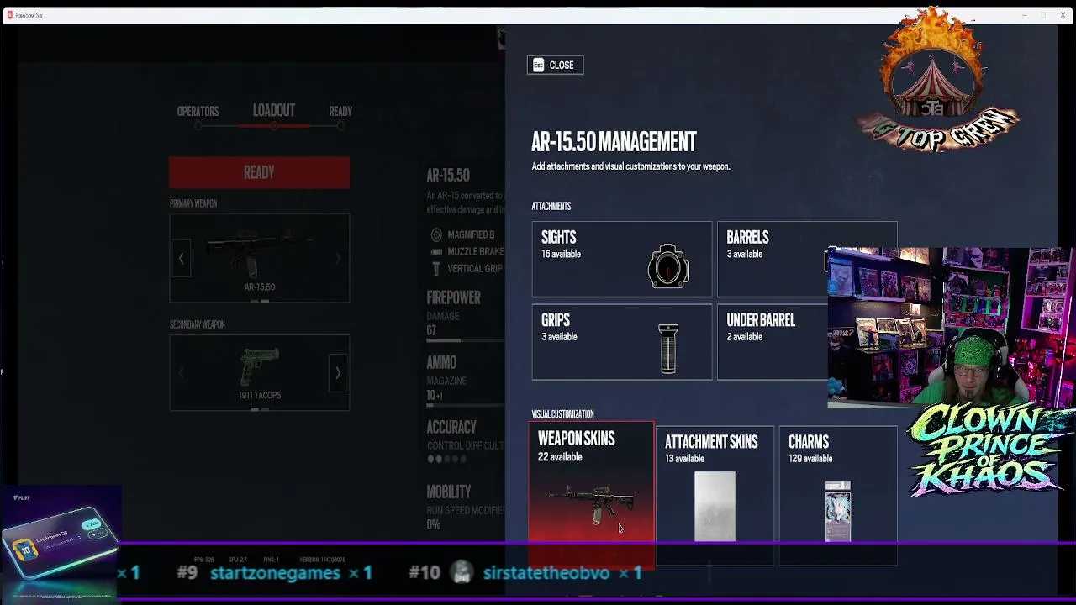Cycle primary weapon with right arrow

(x=338, y=259)
